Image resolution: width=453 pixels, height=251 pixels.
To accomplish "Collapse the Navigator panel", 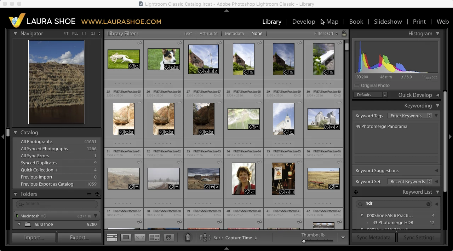I will click(x=15, y=34).
